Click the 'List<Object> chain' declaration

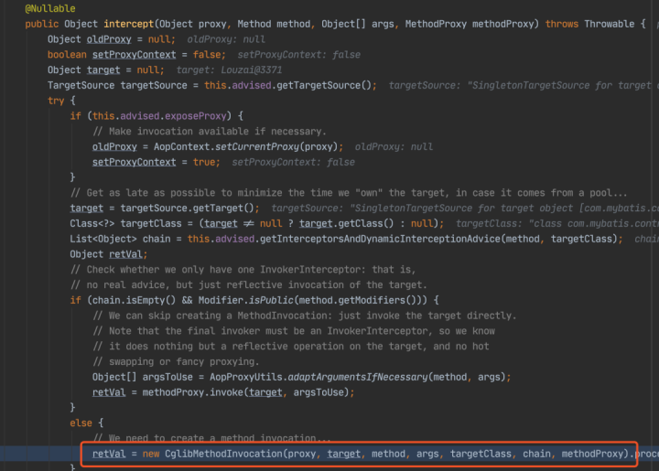click(120, 239)
